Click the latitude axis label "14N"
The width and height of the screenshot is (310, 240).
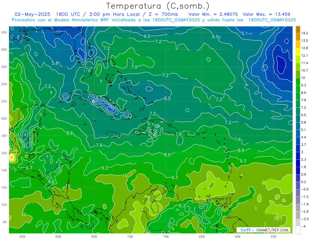tap(4, 170)
